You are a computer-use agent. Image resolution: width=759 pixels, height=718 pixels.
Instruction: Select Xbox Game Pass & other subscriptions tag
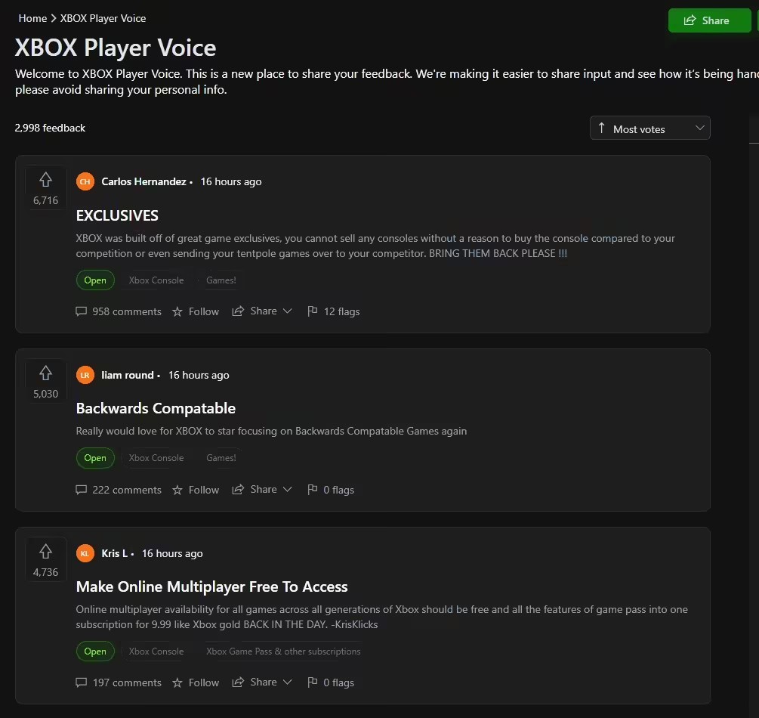284,651
